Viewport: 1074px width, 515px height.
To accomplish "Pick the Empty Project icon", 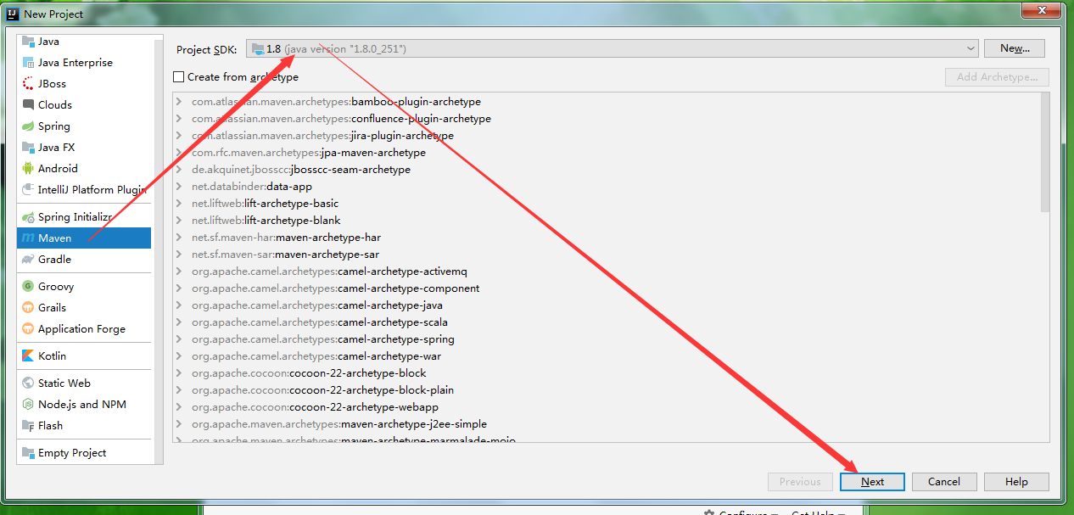I will [x=28, y=453].
